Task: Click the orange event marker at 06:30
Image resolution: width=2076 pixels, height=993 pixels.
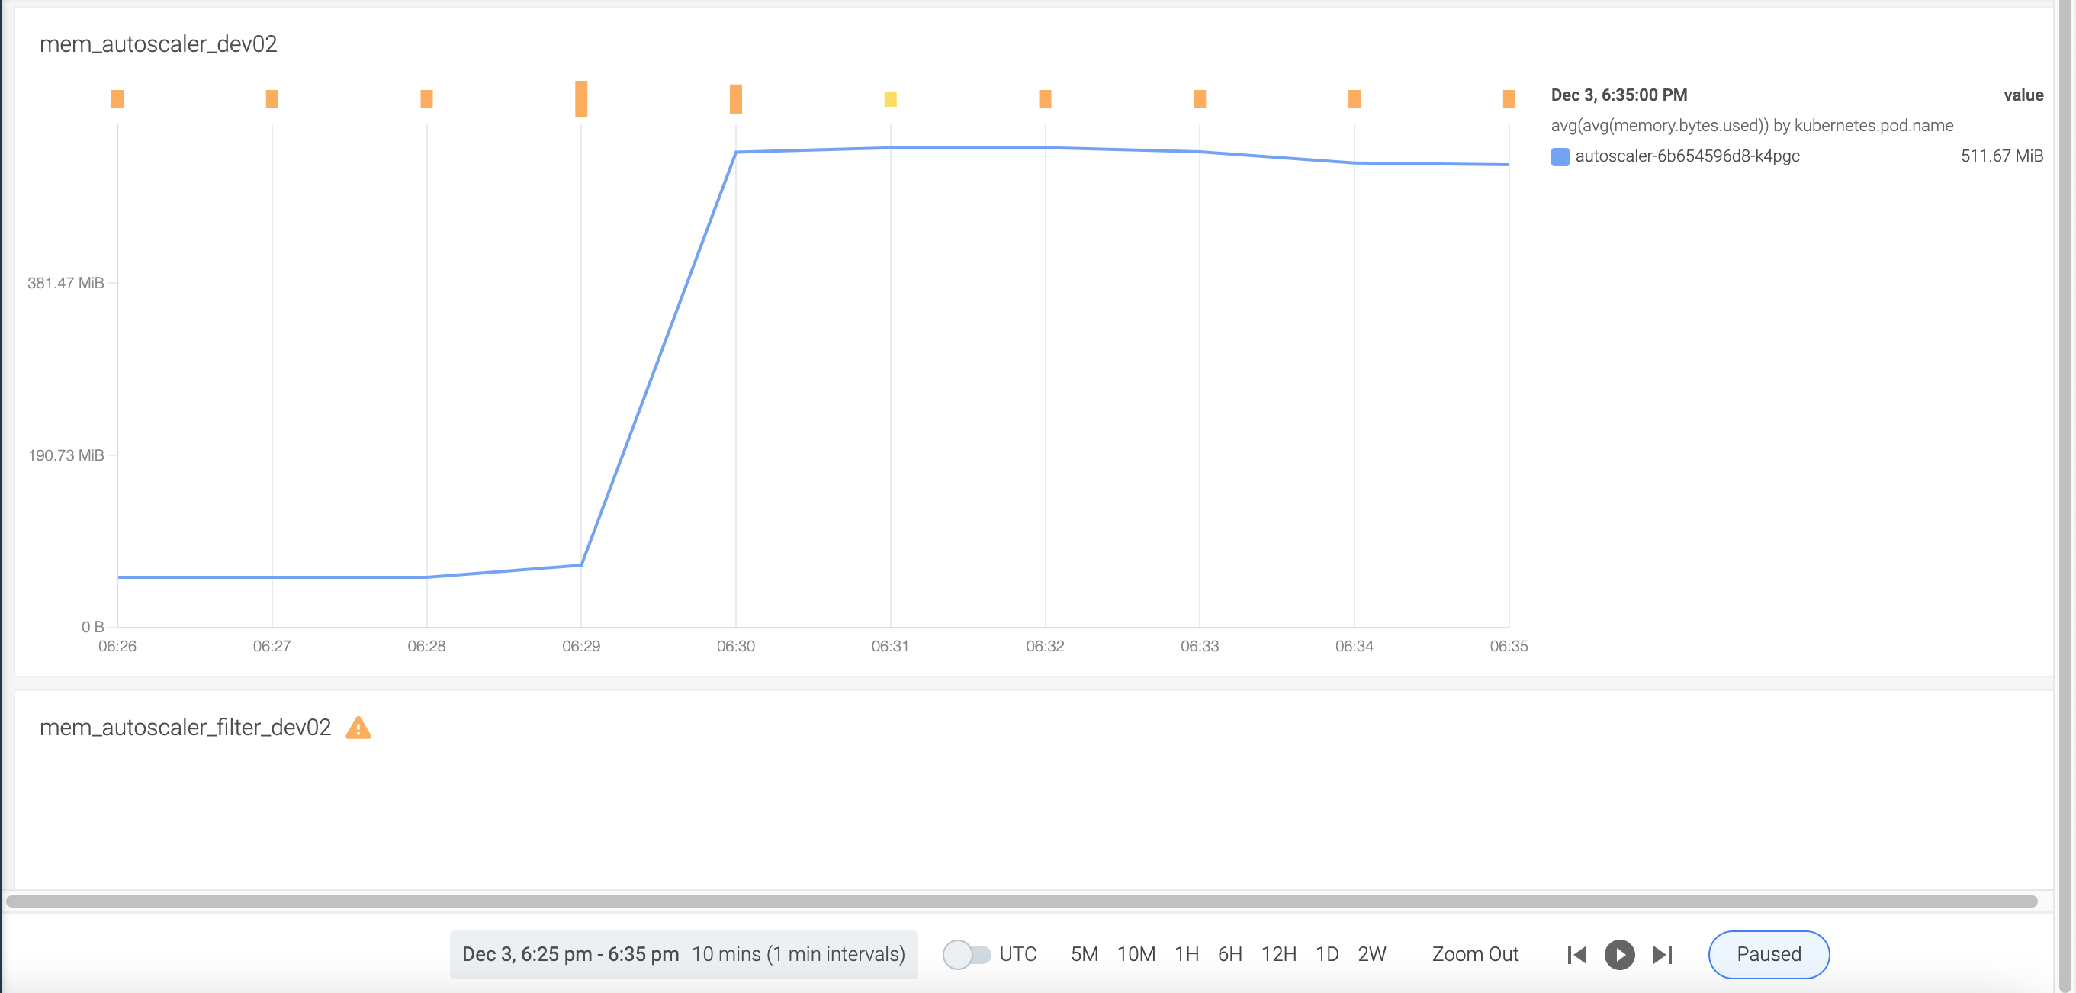Action: point(735,99)
